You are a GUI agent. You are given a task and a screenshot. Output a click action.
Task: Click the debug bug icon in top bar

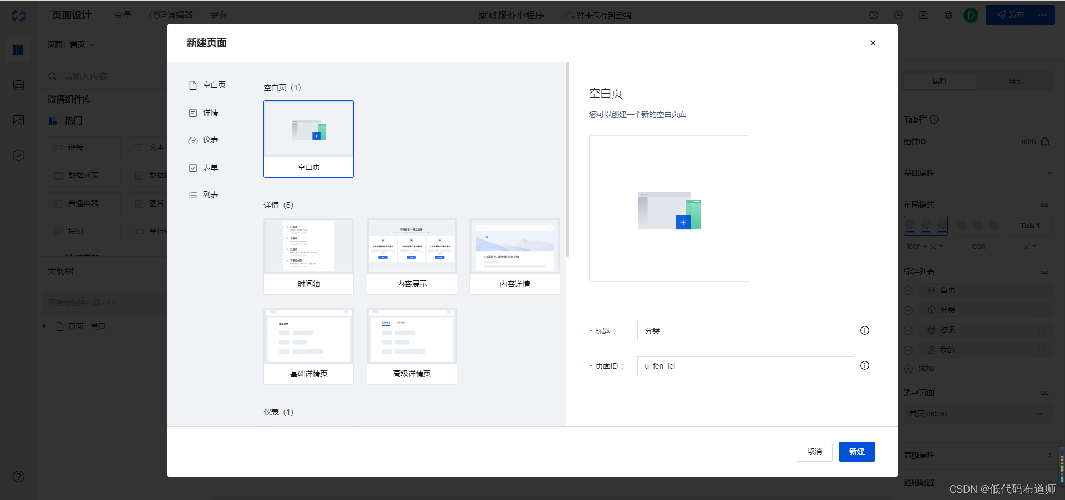949,15
